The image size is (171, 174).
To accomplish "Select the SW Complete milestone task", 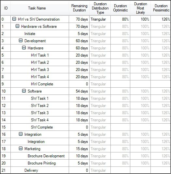I will pos(42,127).
